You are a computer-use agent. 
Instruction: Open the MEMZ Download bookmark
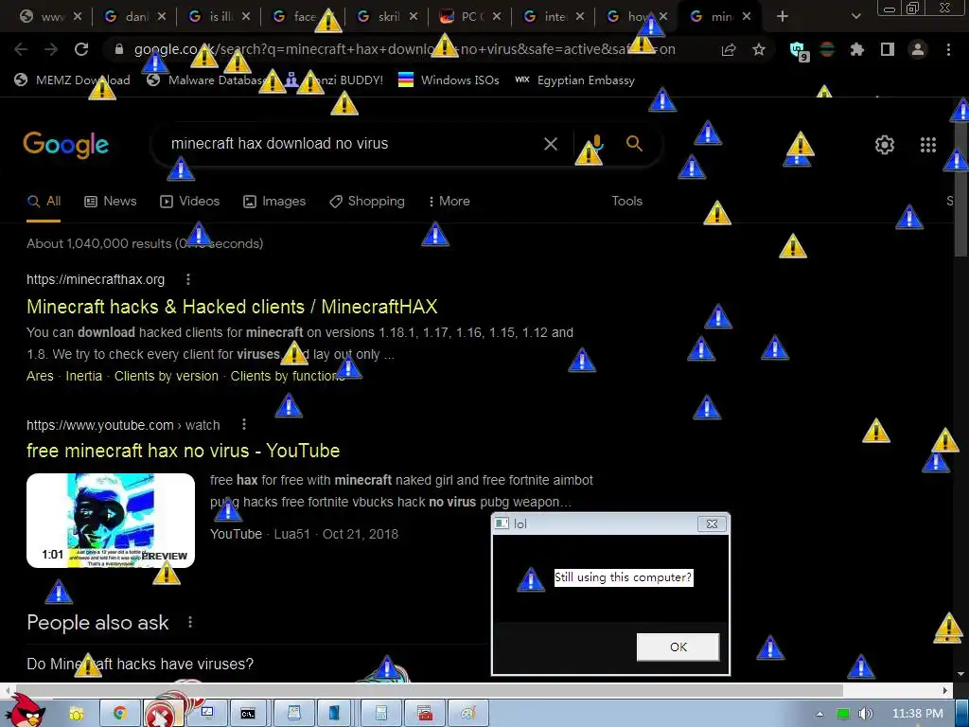[x=73, y=80]
